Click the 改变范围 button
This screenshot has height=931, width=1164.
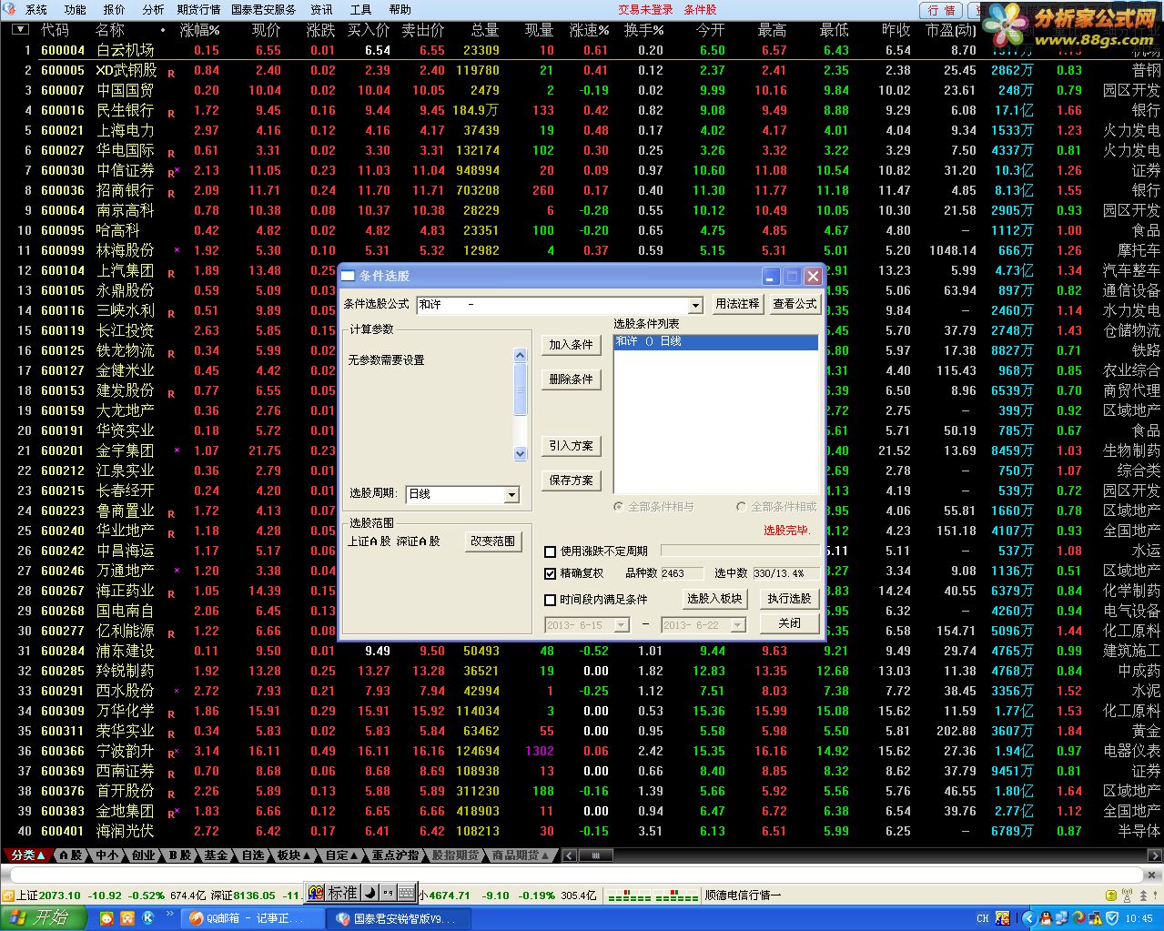(x=492, y=541)
